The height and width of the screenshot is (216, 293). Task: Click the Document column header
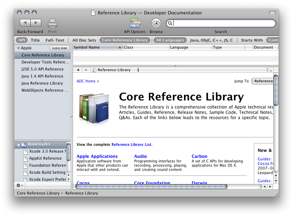(x=265, y=47)
